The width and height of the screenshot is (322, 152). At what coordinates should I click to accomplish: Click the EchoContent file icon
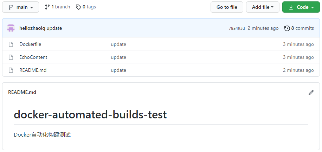pyautogui.click(x=11, y=57)
